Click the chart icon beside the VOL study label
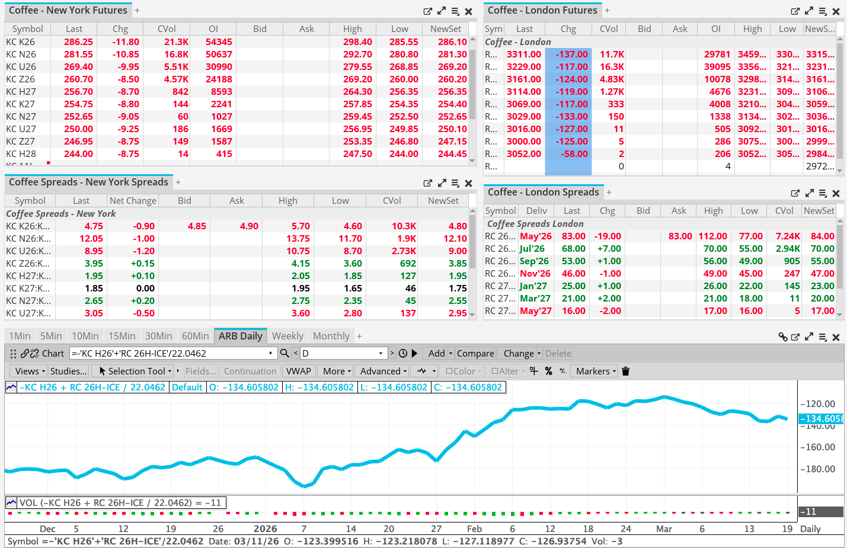 11,502
